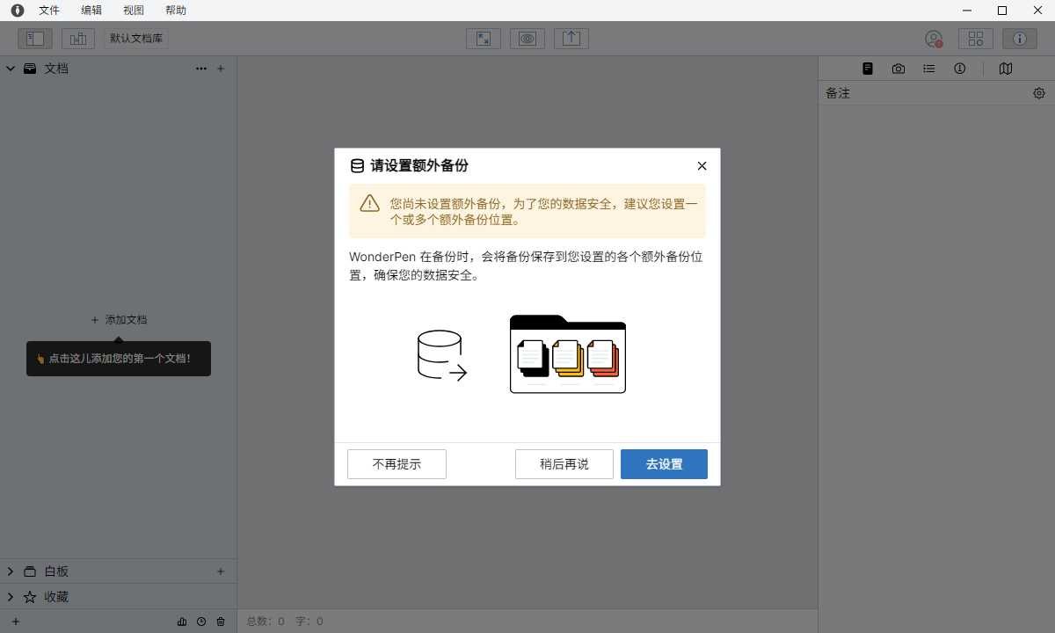
Task: Open the history clock icon
Action: pos(201,622)
